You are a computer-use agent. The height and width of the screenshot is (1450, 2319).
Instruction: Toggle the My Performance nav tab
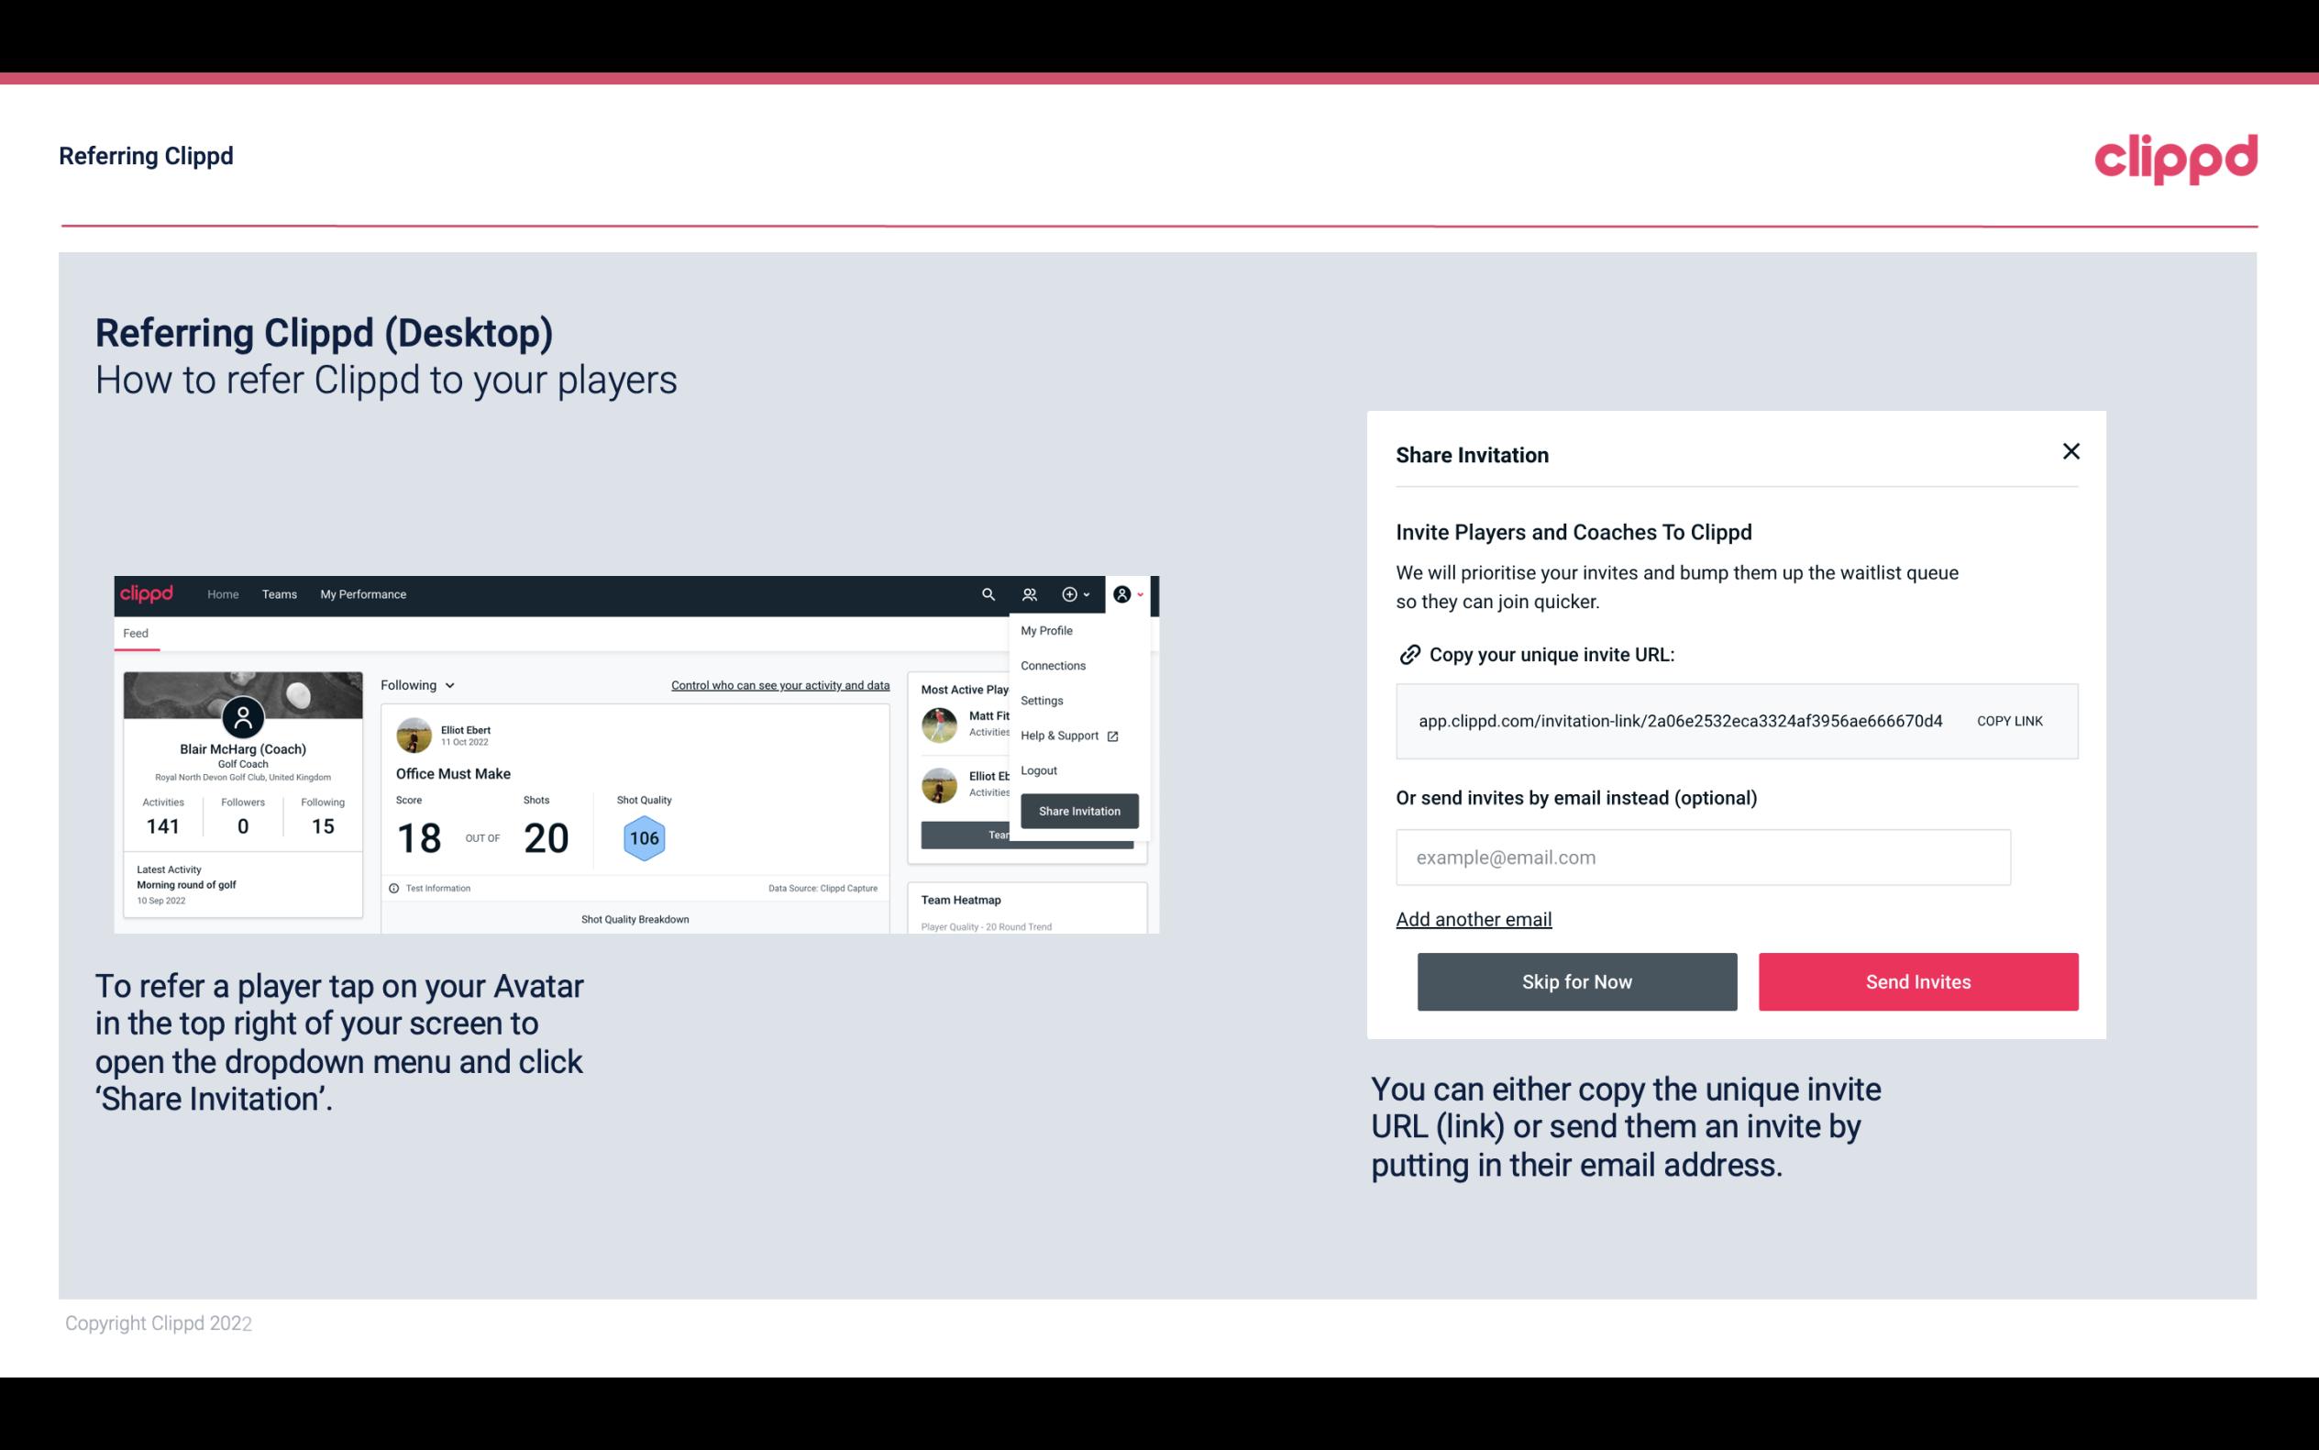362,593
